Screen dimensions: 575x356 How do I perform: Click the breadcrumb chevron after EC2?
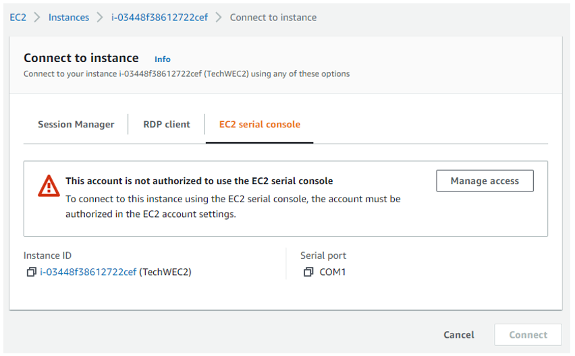pos(38,18)
